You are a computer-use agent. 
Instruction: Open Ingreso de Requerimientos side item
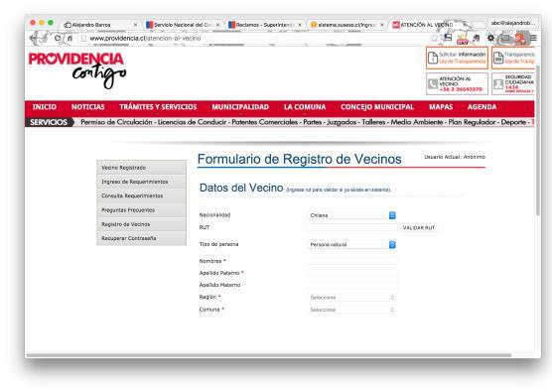(142, 182)
